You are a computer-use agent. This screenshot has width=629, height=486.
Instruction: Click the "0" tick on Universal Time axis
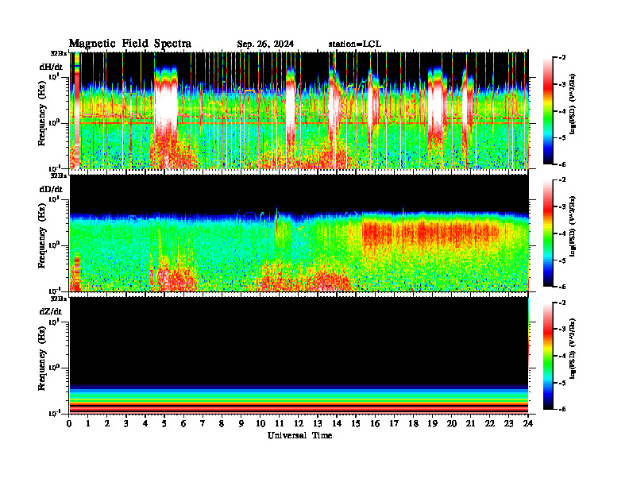point(69,423)
